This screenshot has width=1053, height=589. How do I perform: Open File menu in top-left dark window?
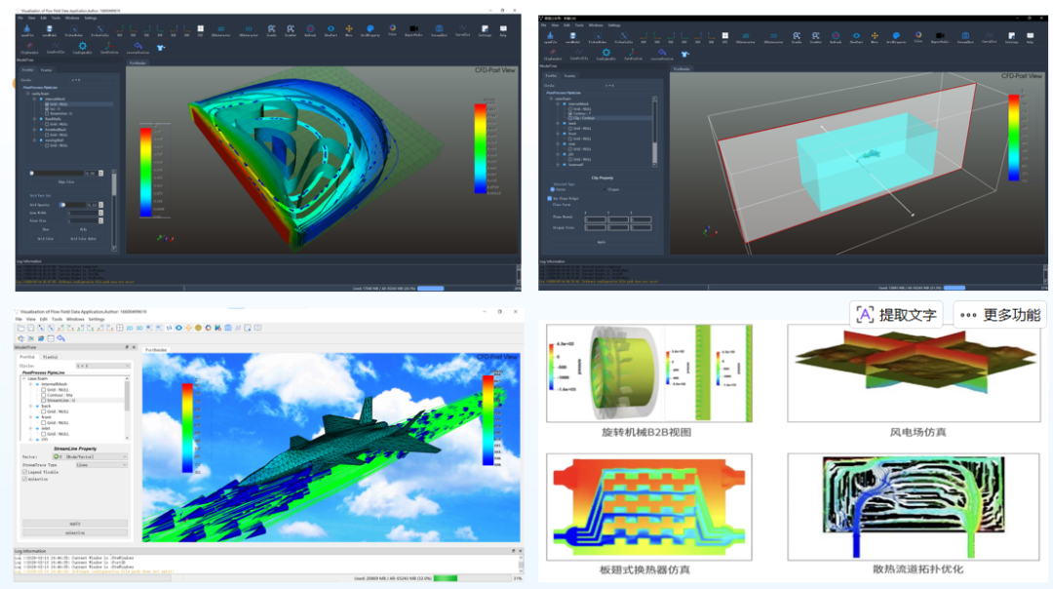(20, 19)
